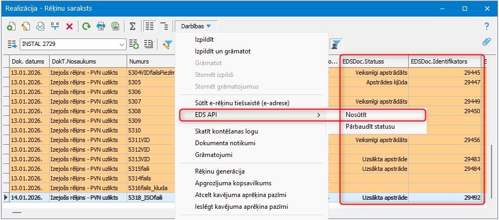Select invoice number 5309 cell
499x220 pixels.
(151, 121)
